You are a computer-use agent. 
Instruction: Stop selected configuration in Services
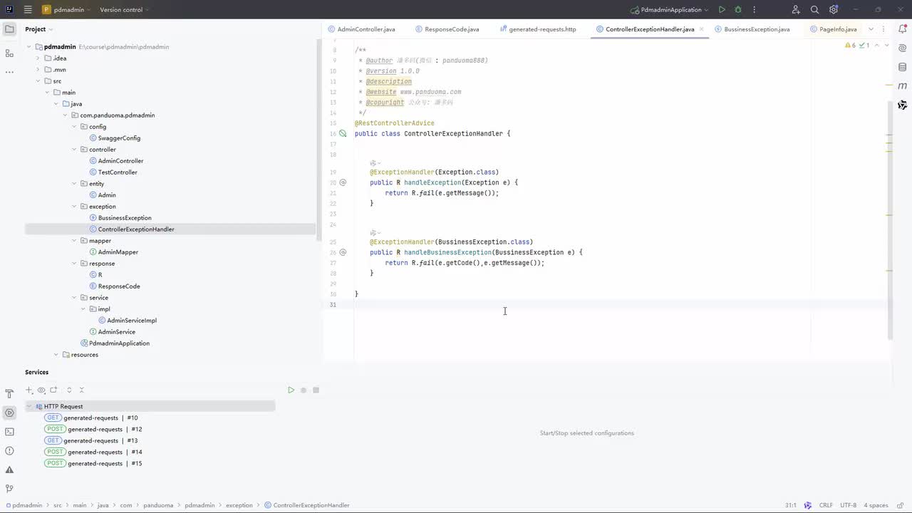tap(316, 390)
